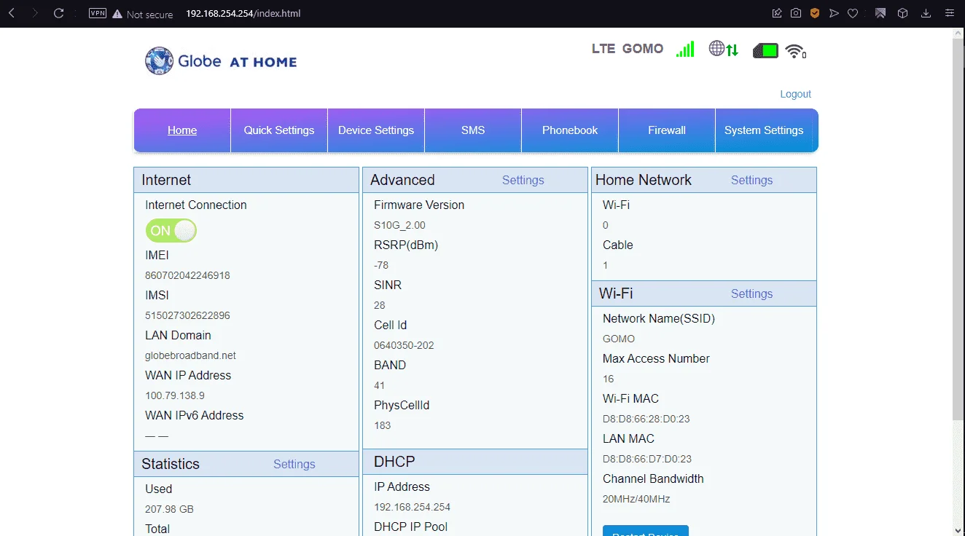Screen dimensions: 965x536
Task: Click the browser forward arrow
Action: [34, 13]
